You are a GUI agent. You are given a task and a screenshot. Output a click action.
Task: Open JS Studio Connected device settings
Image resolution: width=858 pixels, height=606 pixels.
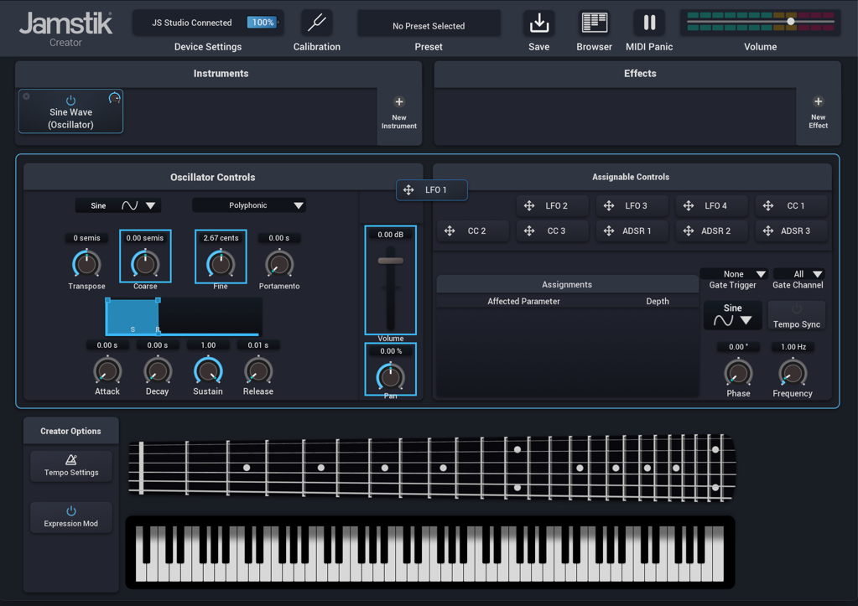pos(207,23)
